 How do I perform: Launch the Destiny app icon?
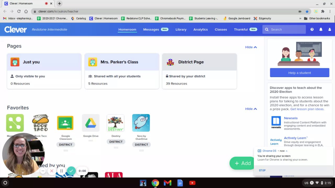[x=115, y=123]
